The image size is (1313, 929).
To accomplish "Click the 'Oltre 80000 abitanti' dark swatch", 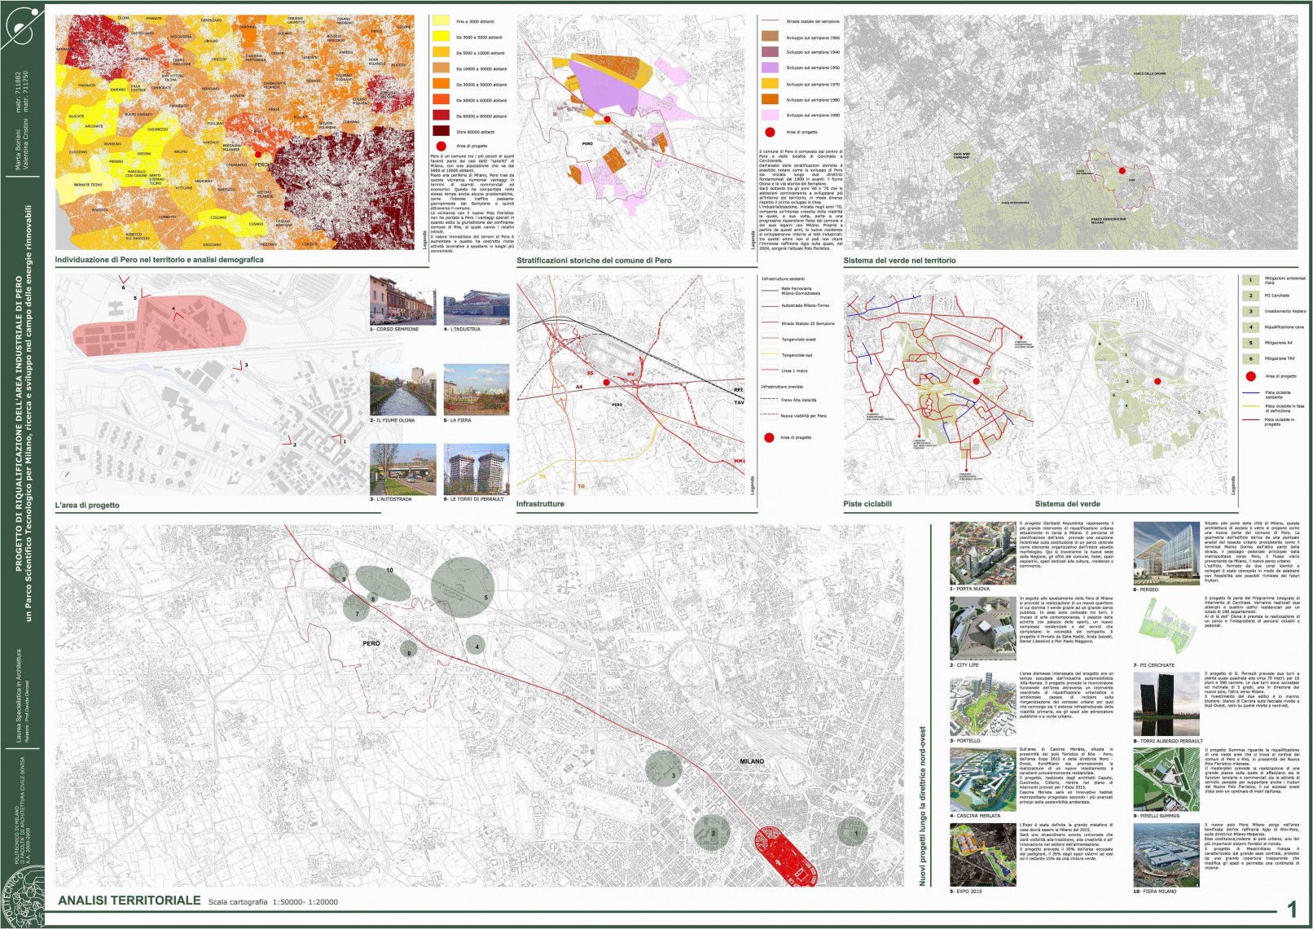I will [441, 130].
